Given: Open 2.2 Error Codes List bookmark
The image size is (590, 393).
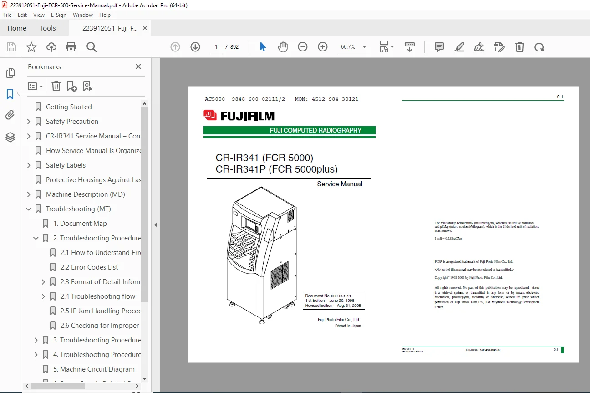Looking at the screenshot, I should pyautogui.click(x=89, y=267).
